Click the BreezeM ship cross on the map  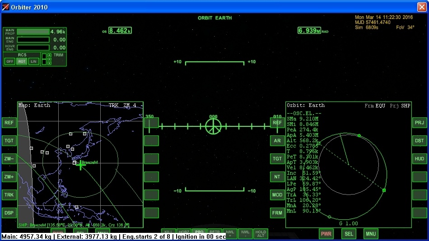pos(80,165)
